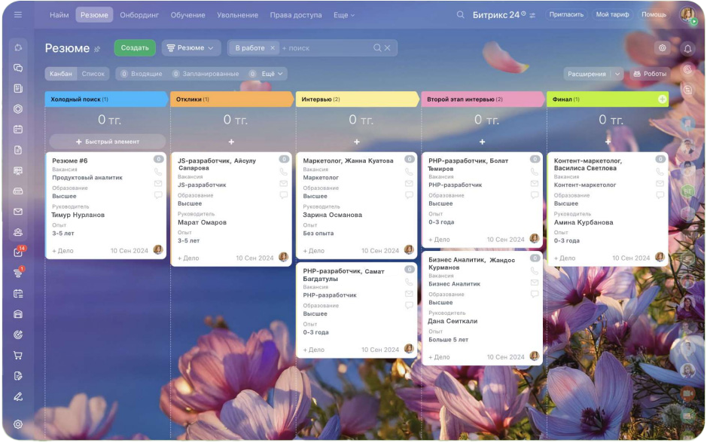
Task: Click the Роботы button
Action: click(649, 74)
